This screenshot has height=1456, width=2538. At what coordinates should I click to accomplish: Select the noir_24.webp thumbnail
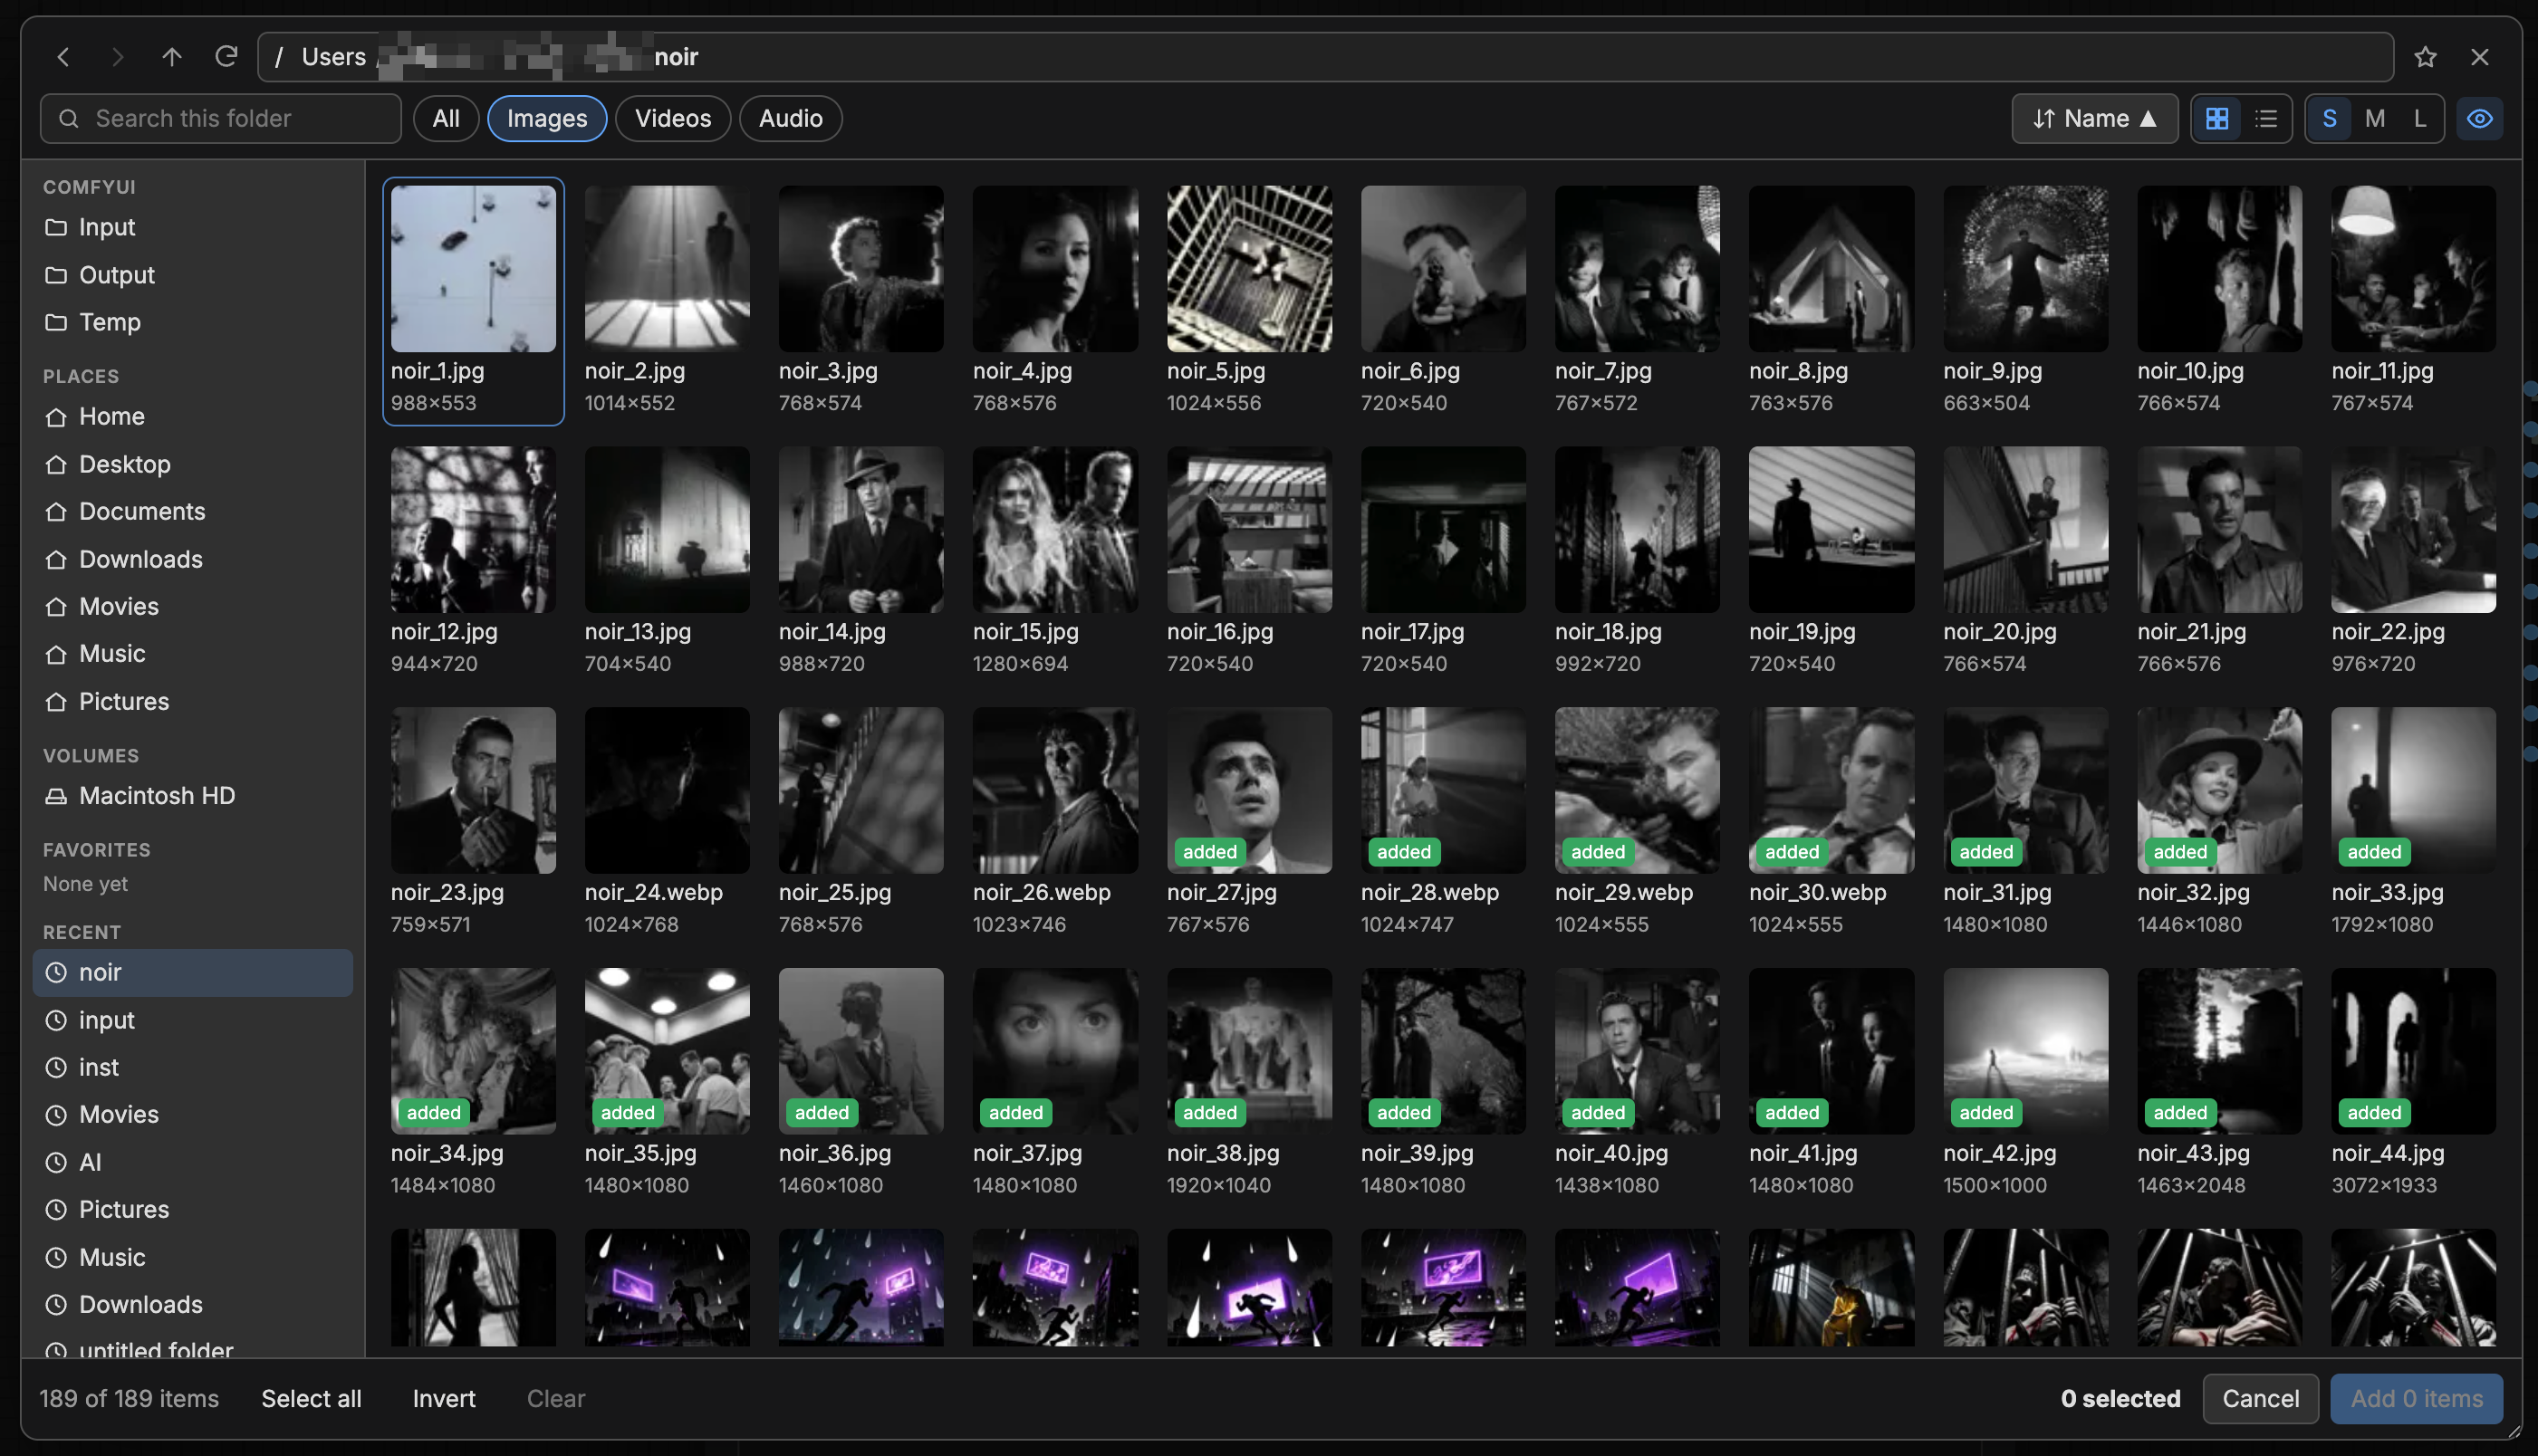(x=667, y=790)
